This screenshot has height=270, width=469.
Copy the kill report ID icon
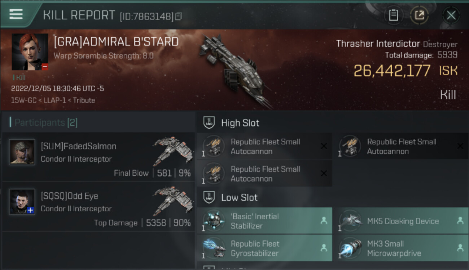coord(179,17)
